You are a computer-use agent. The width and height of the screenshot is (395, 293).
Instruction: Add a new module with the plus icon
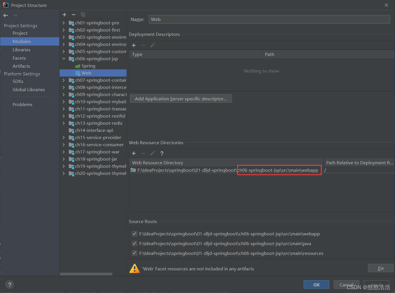[x=64, y=15]
